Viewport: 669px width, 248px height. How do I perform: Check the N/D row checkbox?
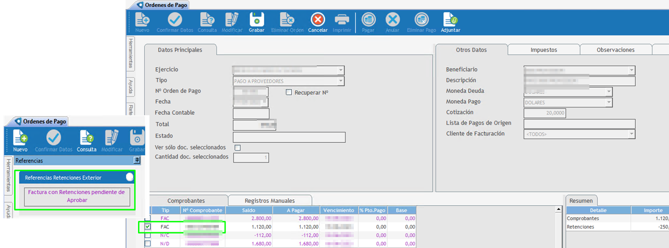[x=147, y=243]
